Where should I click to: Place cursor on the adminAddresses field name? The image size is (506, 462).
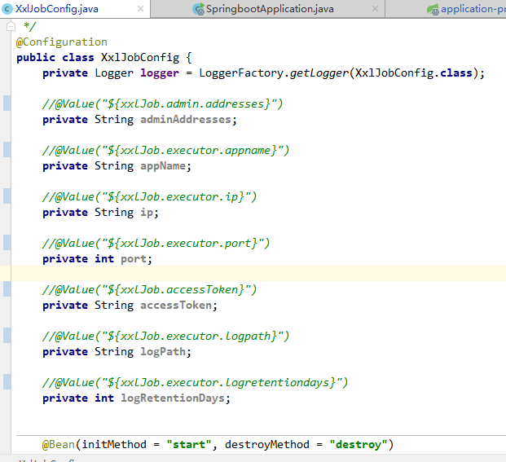187,119
